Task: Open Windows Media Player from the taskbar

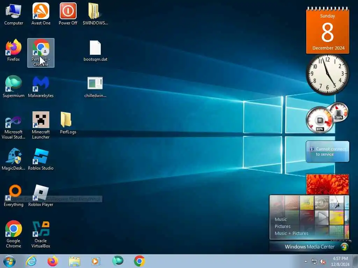Action: 96,261
